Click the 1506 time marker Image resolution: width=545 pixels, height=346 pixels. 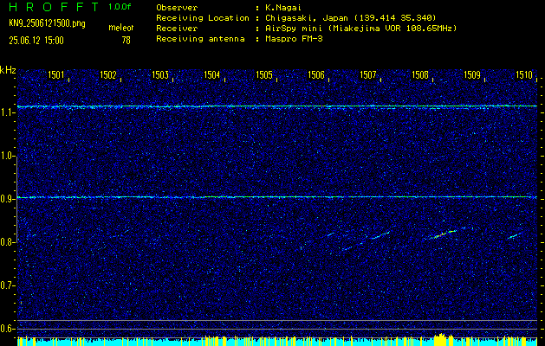pyautogui.click(x=316, y=74)
